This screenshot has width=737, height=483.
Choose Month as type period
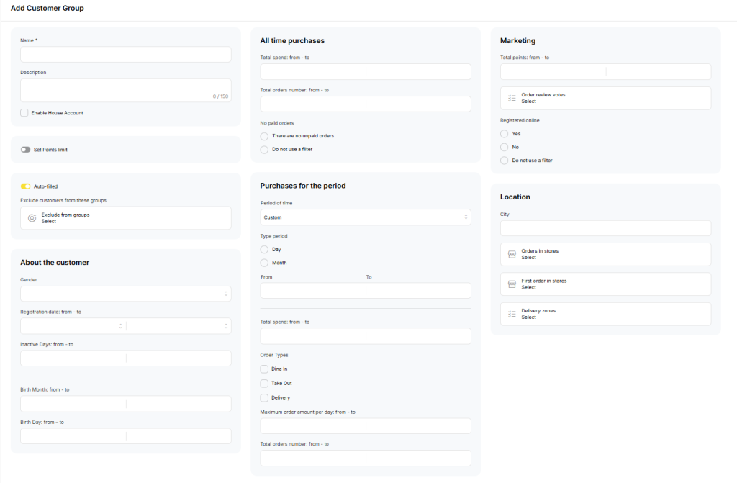pyautogui.click(x=264, y=263)
